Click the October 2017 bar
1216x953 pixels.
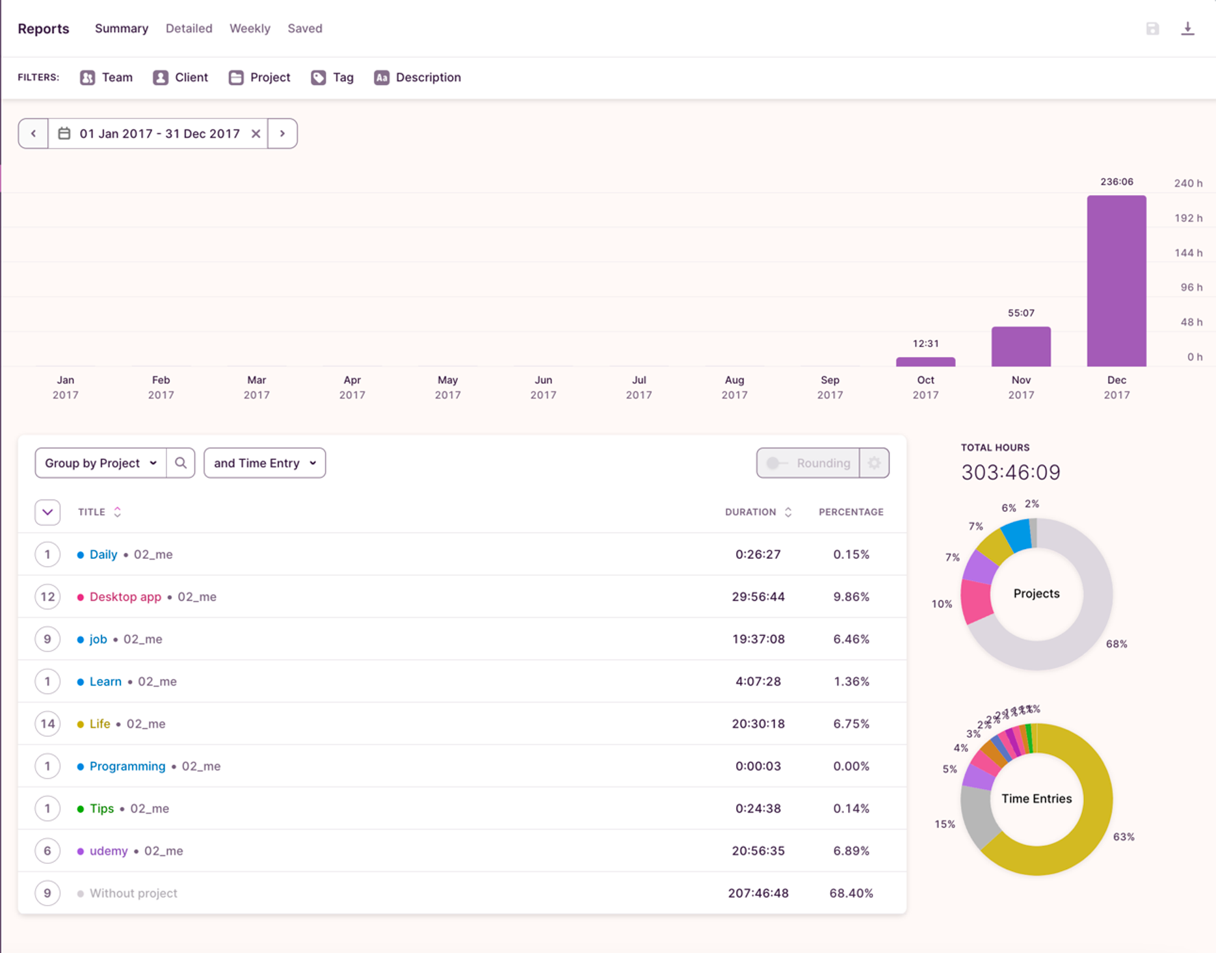click(x=925, y=362)
